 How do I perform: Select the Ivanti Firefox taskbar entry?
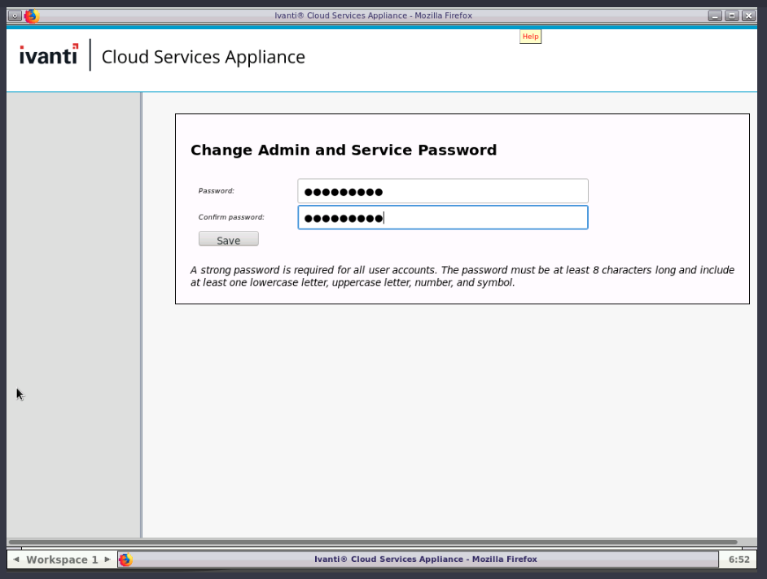coord(425,559)
